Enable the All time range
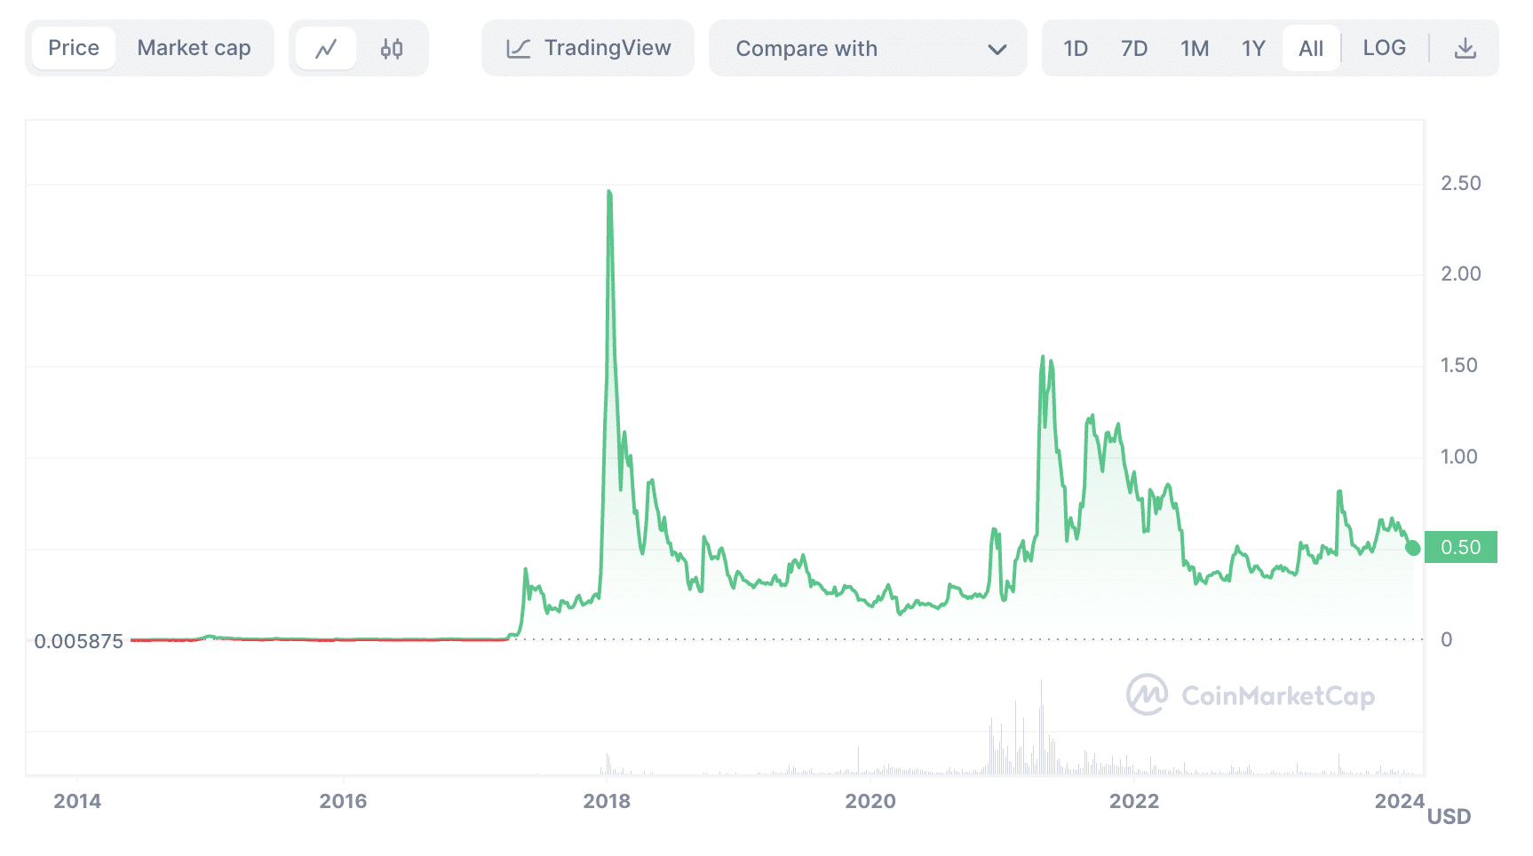Image resolution: width=1533 pixels, height=856 pixels. click(x=1311, y=49)
